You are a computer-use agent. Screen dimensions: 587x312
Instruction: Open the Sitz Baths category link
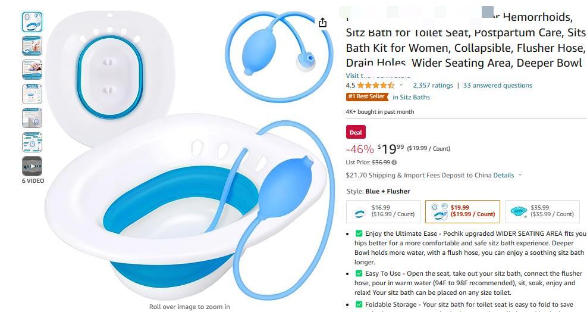coord(411,97)
